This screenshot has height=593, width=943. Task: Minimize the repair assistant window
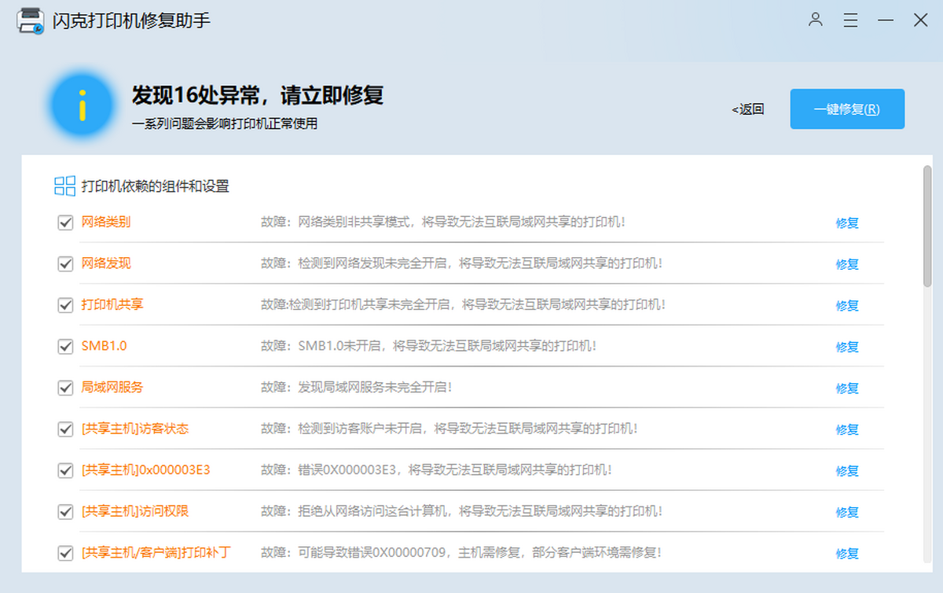tap(886, 20)
